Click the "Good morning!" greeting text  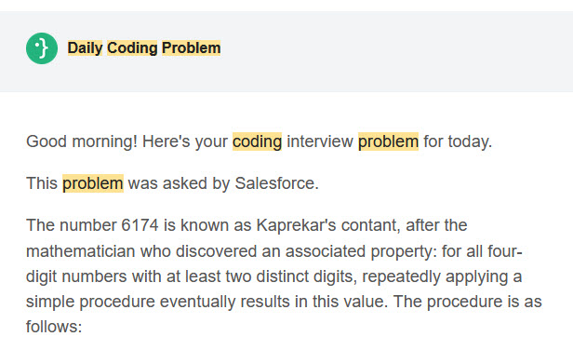pyautogui.click(x=82, y=141)
